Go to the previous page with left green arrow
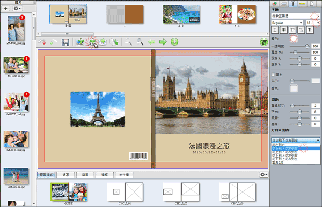The width and height of the screenshot is (322, 207). coord(151,42)
